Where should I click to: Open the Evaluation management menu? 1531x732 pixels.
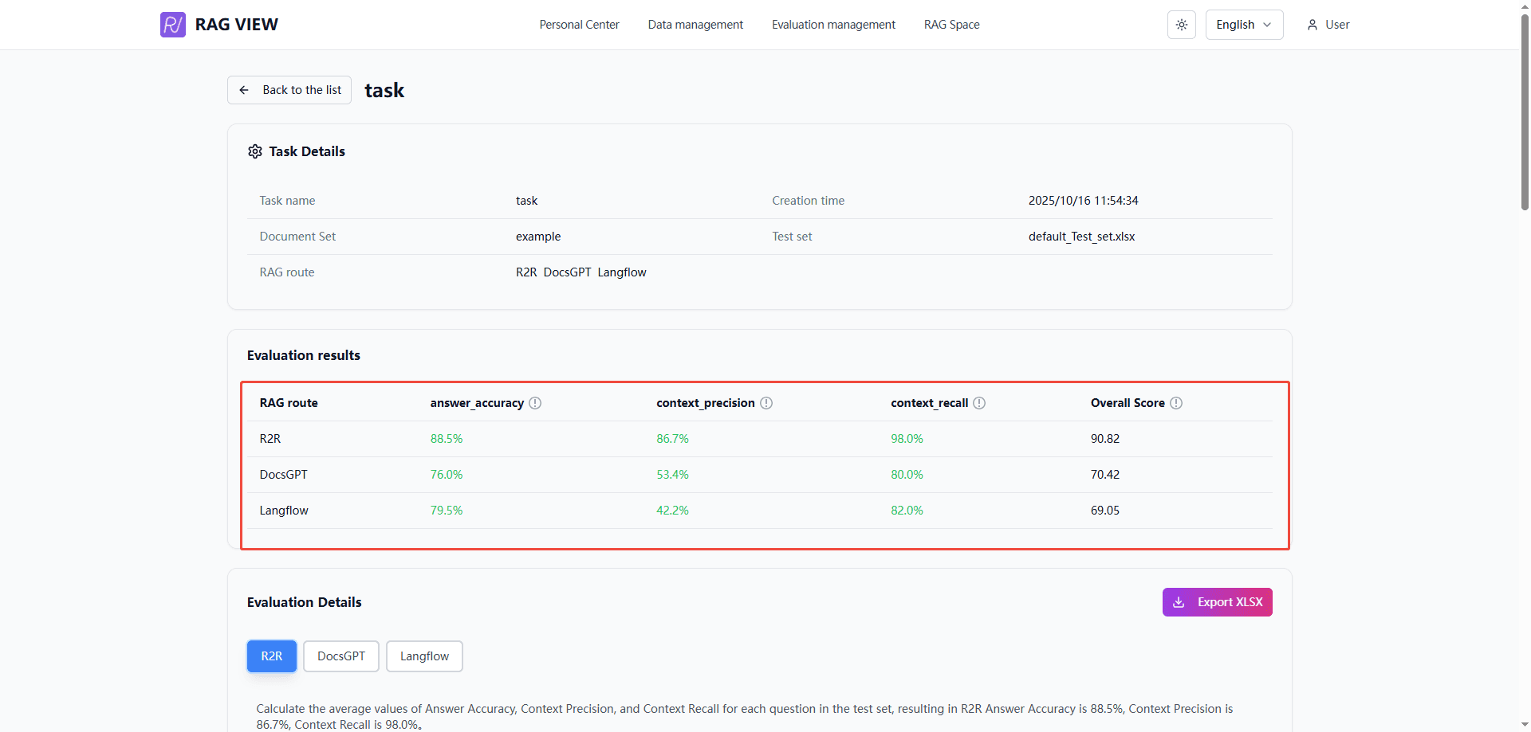tap(832, 25)
